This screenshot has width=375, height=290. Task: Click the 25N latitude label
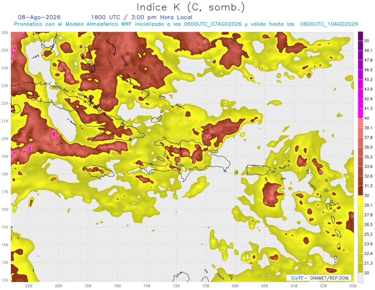pos(5,50)
